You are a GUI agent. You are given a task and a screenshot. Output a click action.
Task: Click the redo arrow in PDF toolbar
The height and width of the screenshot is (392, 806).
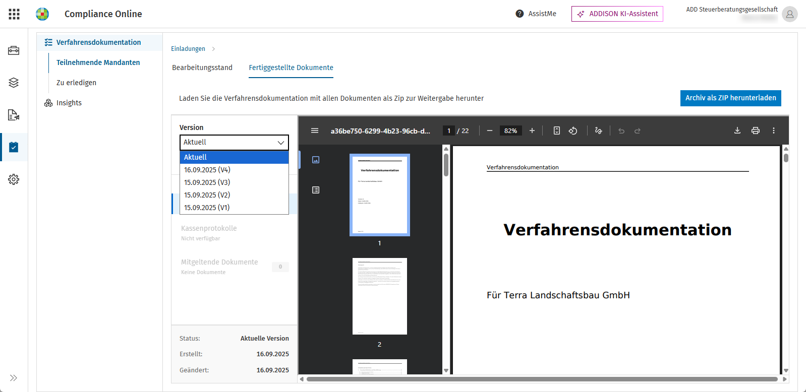(638, 130)
